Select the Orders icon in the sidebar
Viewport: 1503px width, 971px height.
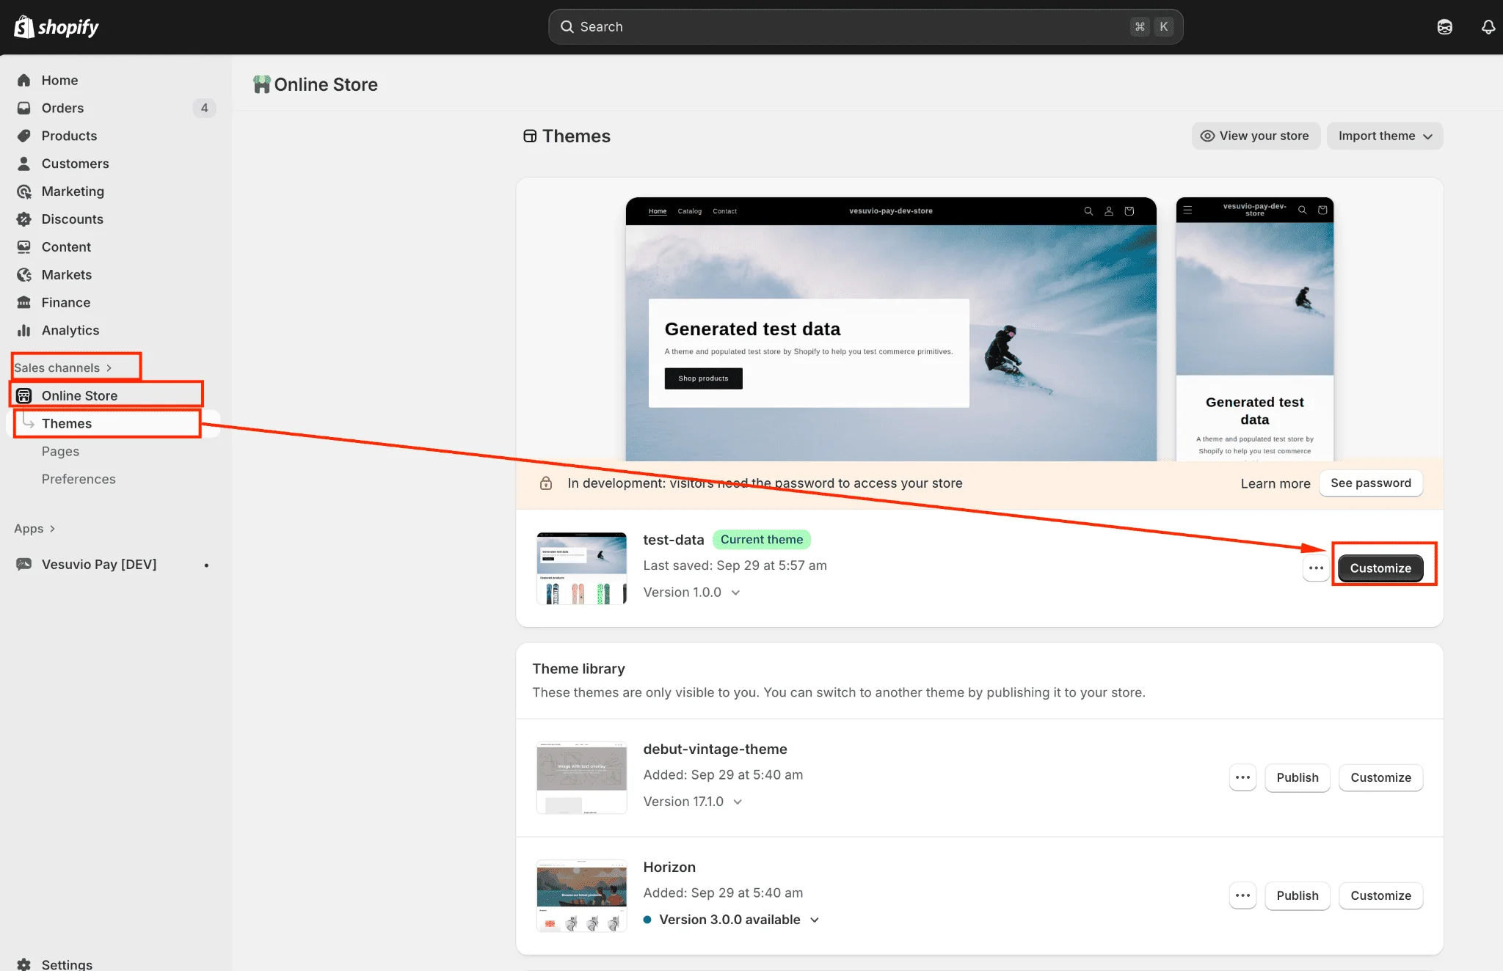click(24, 108)
